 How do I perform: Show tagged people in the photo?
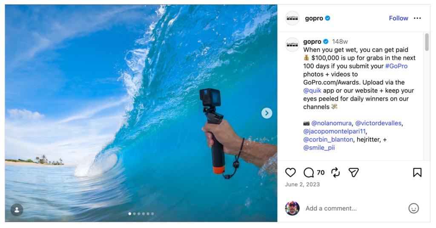[x=17, y=210]
